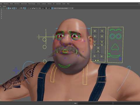
Task: Open the Help menu
Action: pyautogui.click(x=68, y=4)
